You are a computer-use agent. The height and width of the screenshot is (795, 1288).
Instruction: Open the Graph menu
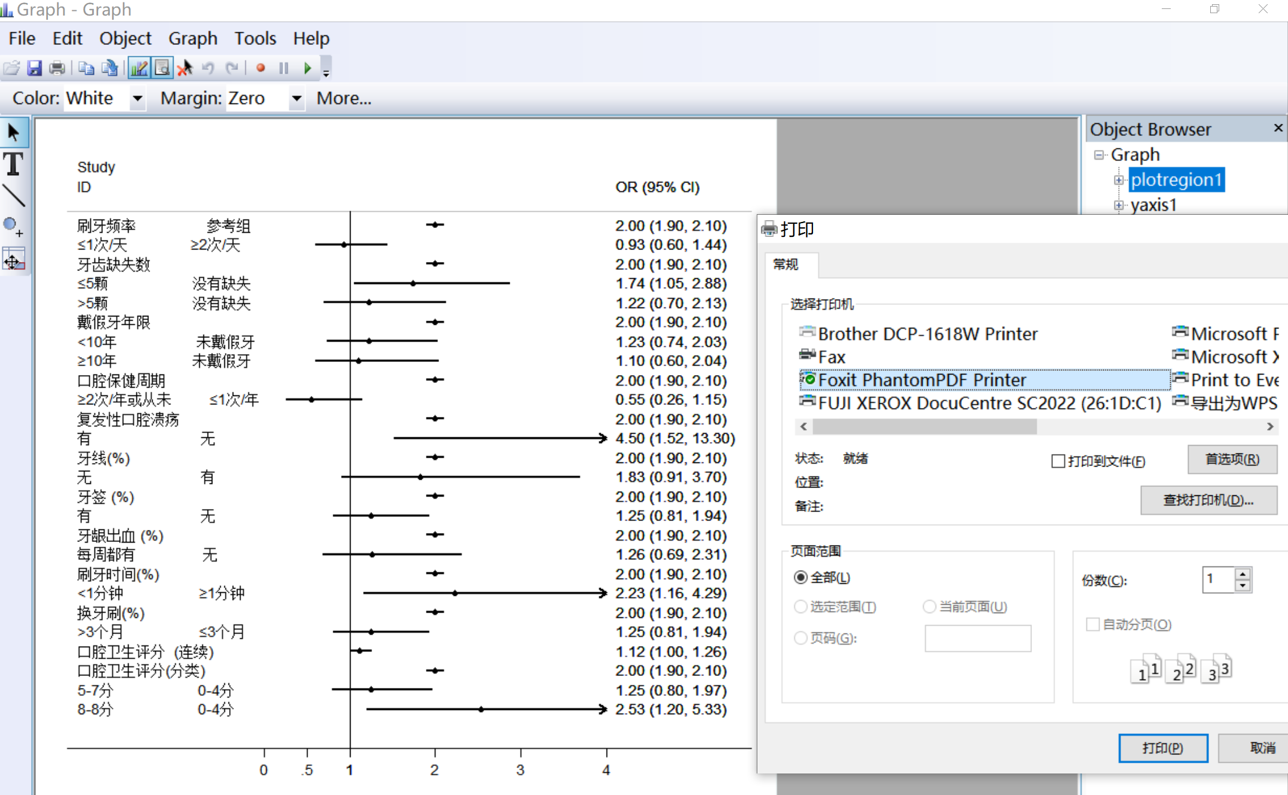(x=193, y=39)
